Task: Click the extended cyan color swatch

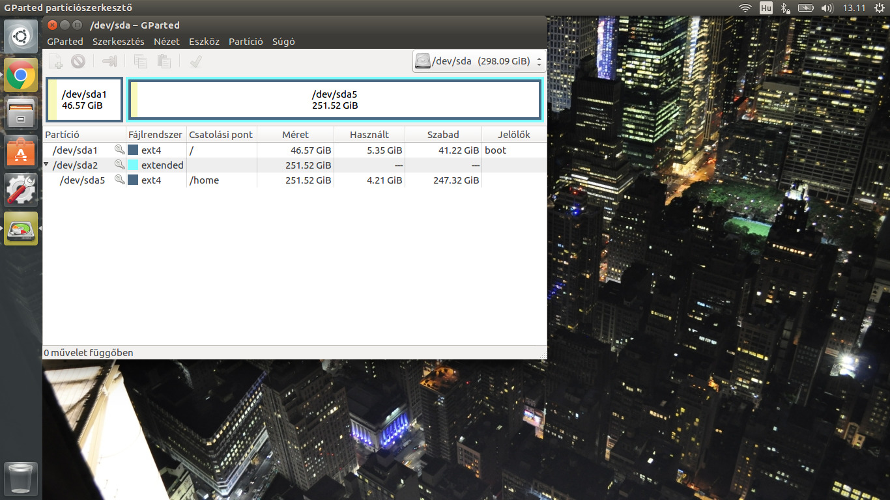Action: pos(133,165)
